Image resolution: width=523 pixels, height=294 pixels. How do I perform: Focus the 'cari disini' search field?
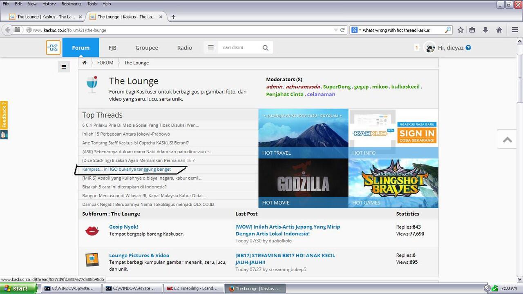[239, 47]
